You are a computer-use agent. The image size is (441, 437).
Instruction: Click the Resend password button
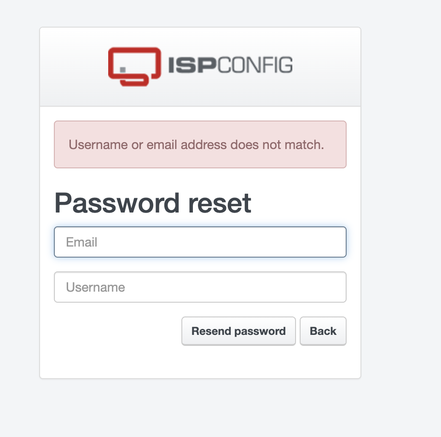tap(238, 331)
